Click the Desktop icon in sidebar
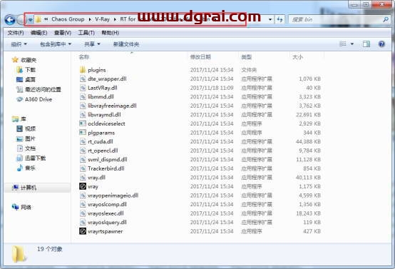 point(19,80)
